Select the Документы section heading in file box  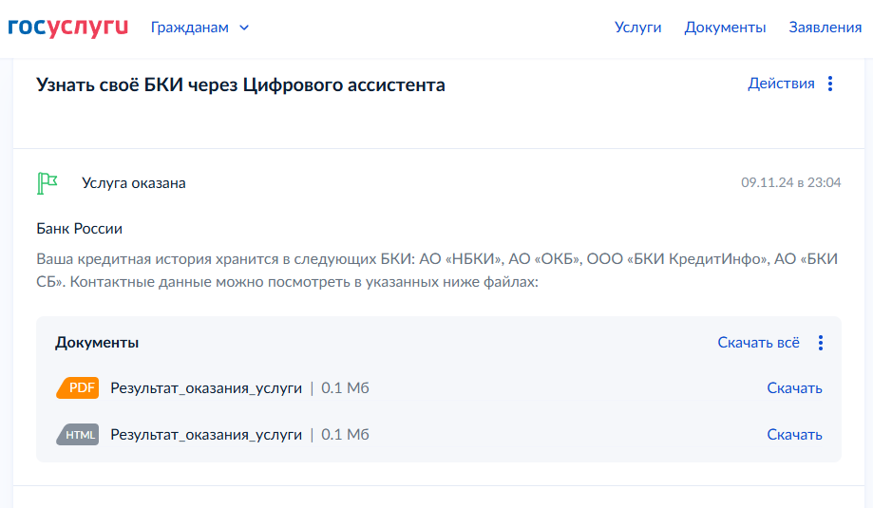97,342
